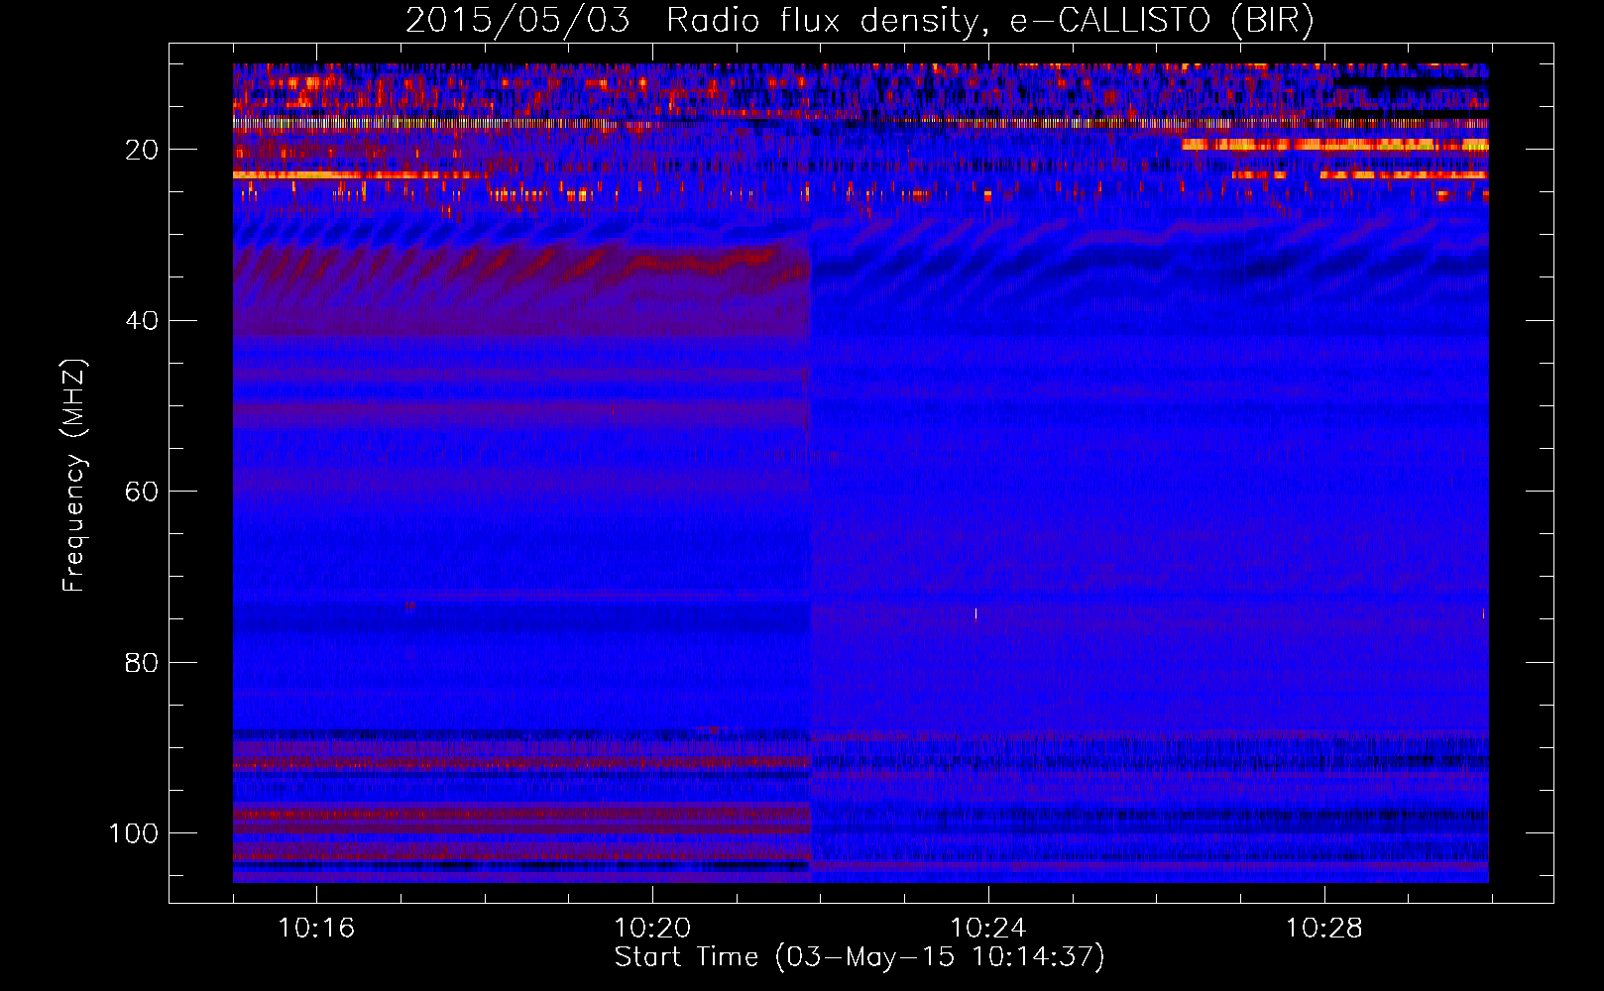Click the 'Frequency (MHZ)' axis label

74,476
